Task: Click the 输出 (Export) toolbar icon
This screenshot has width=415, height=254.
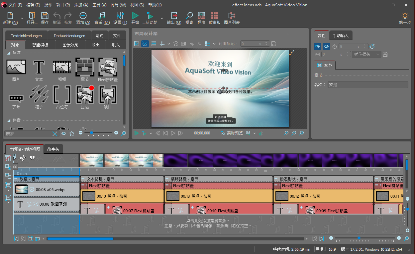Action: (x=174, y=16)
